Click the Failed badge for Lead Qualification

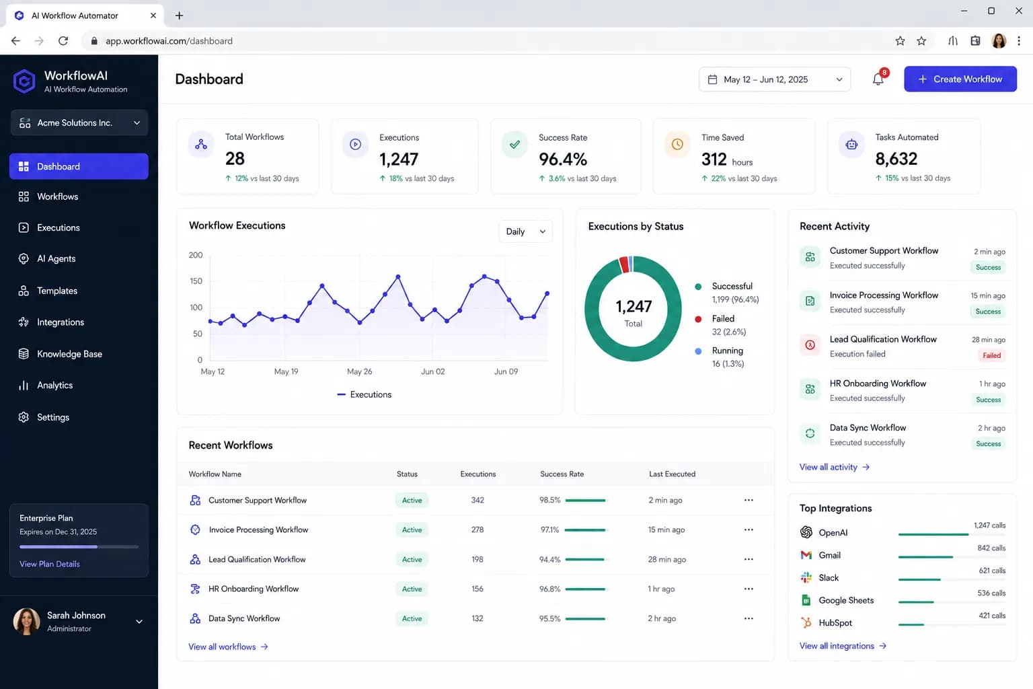tap(991, 355)
